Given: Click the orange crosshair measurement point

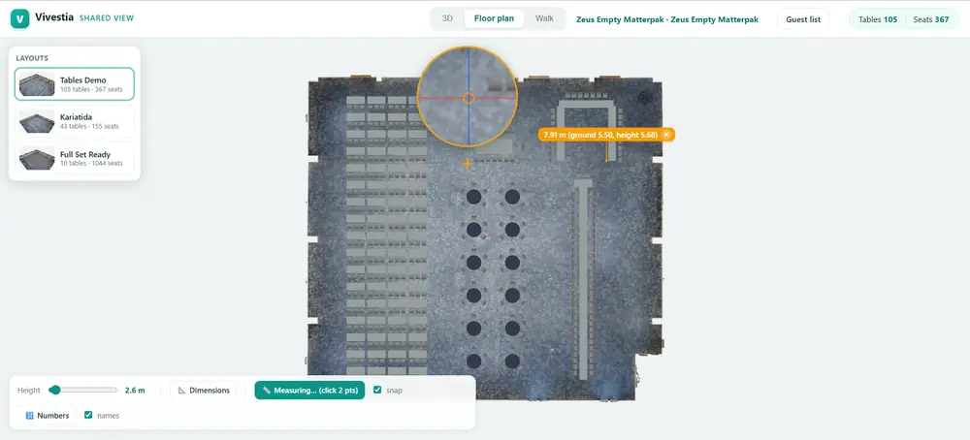Looking at the screenshot, I should pyautogui.click(x=468, y=164).
